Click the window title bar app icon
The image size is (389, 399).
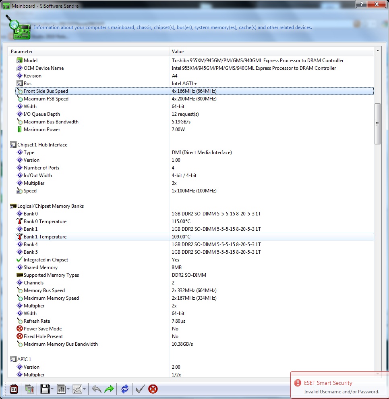tap(6, 6)
